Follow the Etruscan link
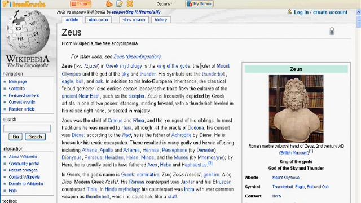Image resolution: width=361 pixels, height=203 pixels. point(222,182)
